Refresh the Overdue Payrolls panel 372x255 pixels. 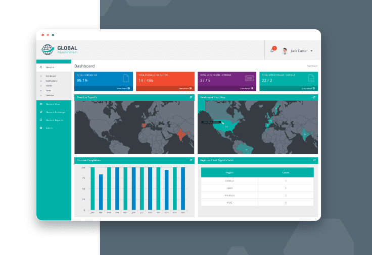pos(191,97)
